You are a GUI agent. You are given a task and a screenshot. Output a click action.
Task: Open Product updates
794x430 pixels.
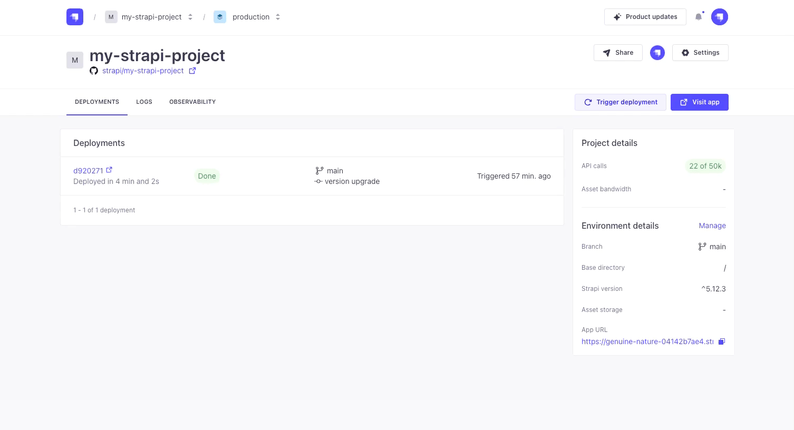click(645, 17)
